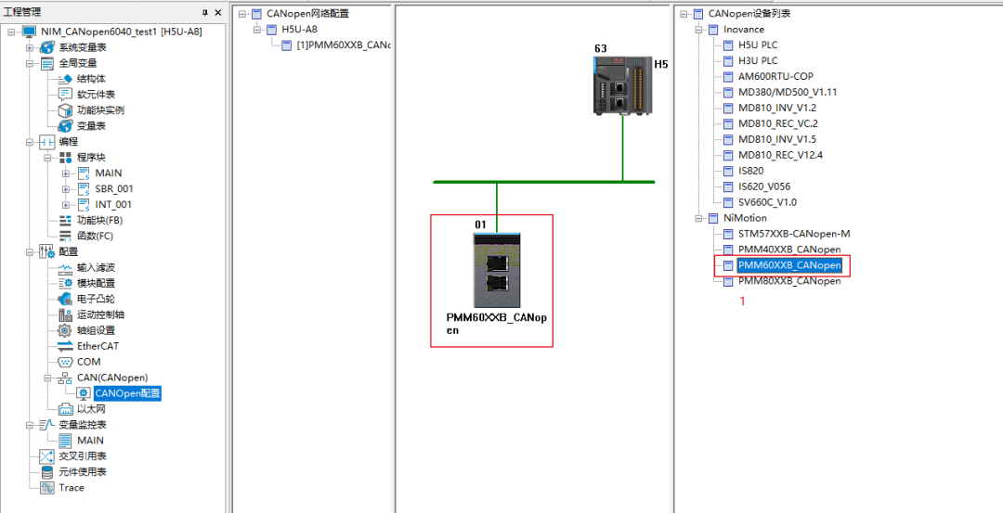Select CANOpen配置 in project tree
Image resolution: width=1003 pixels, height=513 pixels.
(x=127, y=393)
